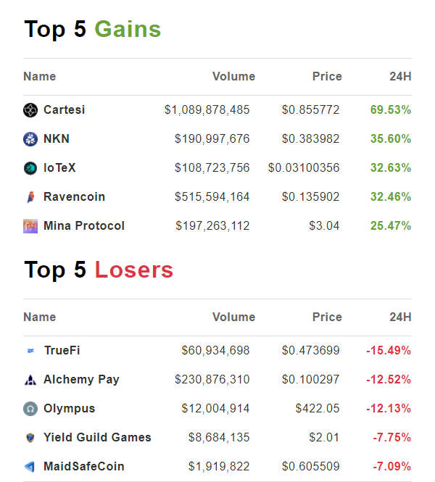Open the Mina Protocol name link
The image size is (435, 482).
[x=84, y=226]
